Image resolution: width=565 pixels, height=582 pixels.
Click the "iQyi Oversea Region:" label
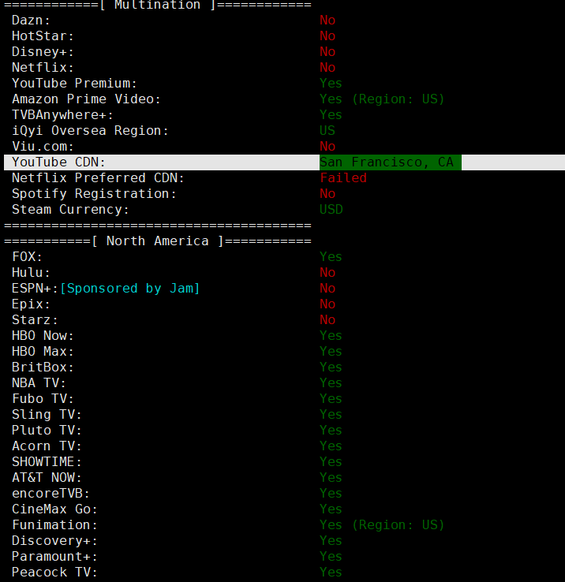[x=90, y=131]
